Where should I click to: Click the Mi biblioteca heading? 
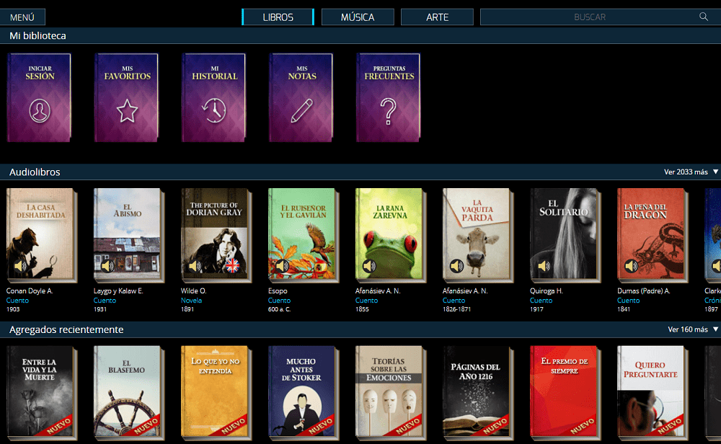coord(37,36)
